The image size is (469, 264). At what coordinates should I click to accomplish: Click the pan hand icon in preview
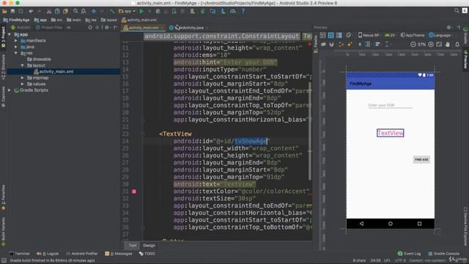point(448,44)
